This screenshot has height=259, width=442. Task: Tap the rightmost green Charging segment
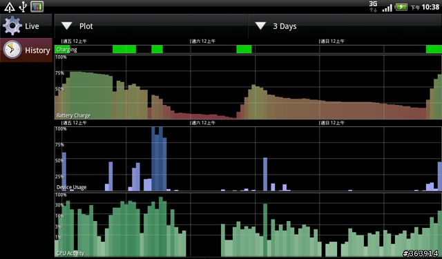[x=434, y=50]
